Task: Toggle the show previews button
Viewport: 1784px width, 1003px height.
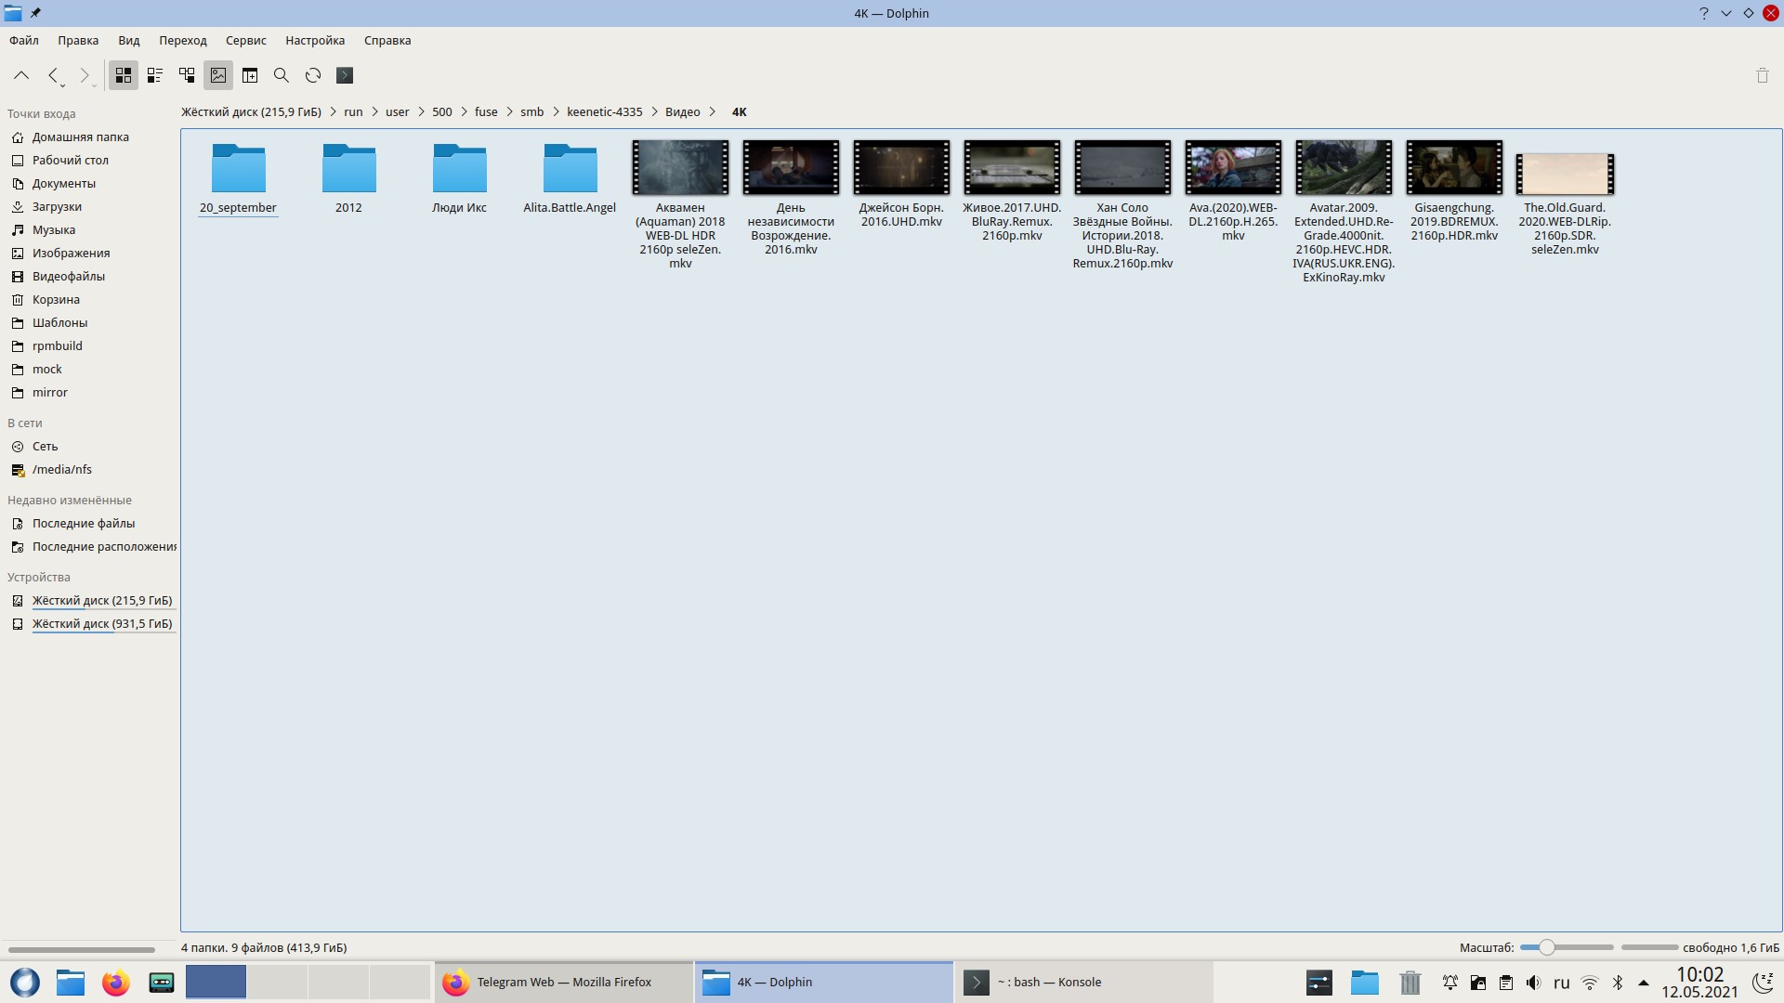Action: pos(218,75)
